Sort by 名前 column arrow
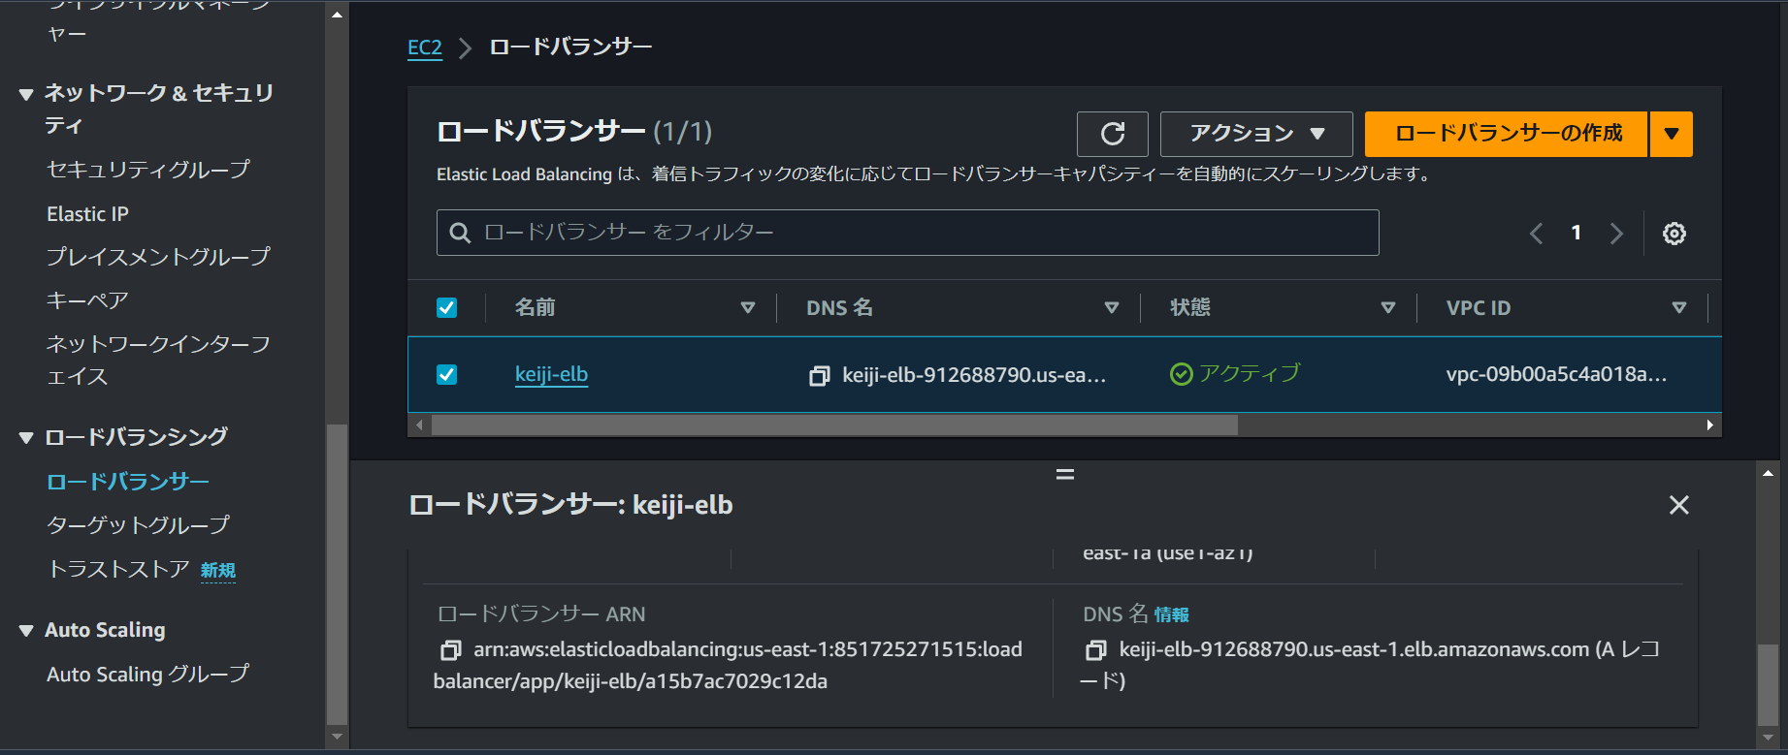Viewport: 1788px width, 755px height. [747, 308]
